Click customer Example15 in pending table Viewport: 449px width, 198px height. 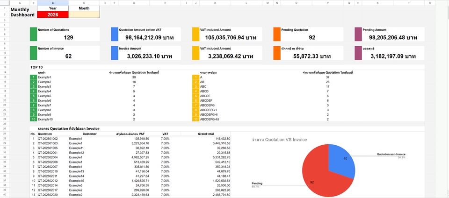click(76, 181)
